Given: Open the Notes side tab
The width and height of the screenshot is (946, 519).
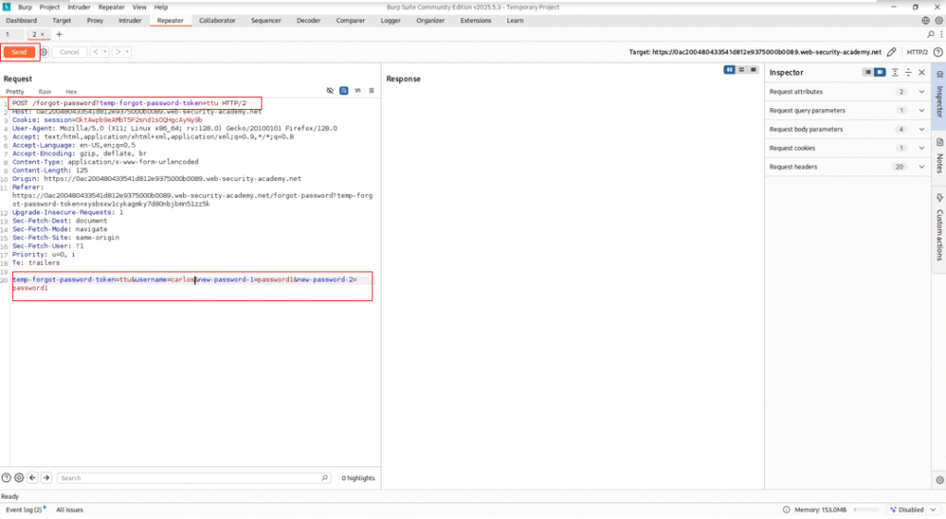Looking at the screenshot, I should coord(939,156).
